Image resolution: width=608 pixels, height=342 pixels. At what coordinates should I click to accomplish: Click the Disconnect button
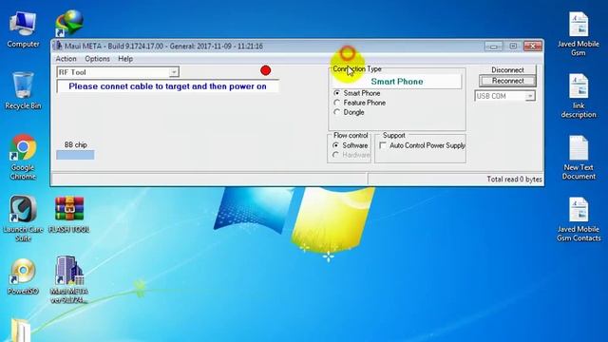[x=507, y=69]
